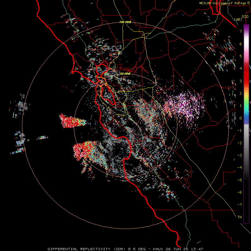The height and width of the screenshot is (251, 251).
Task: Click the [dB] units label
Action: 238,19
